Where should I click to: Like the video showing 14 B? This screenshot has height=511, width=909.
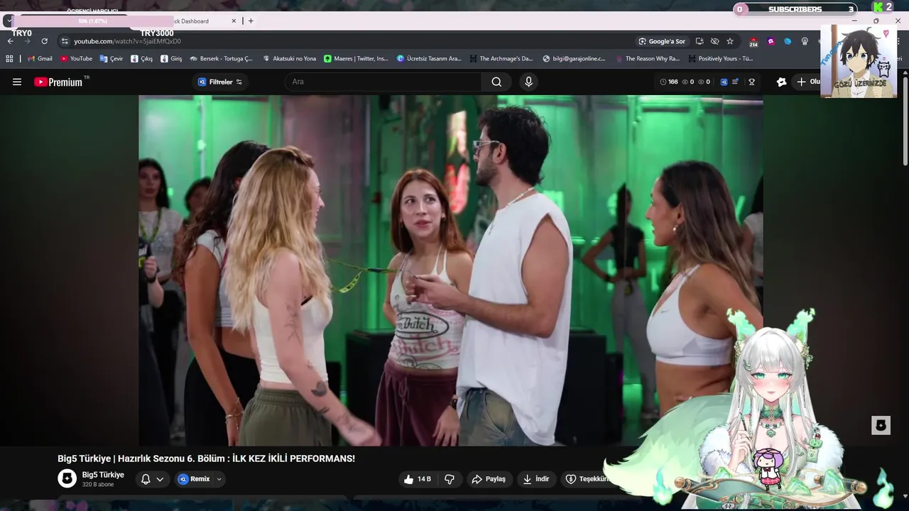(418, 479)
